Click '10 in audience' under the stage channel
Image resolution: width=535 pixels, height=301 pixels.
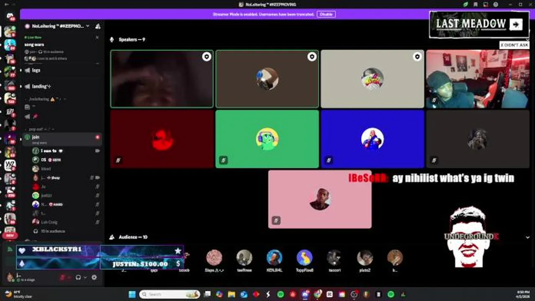52,231
